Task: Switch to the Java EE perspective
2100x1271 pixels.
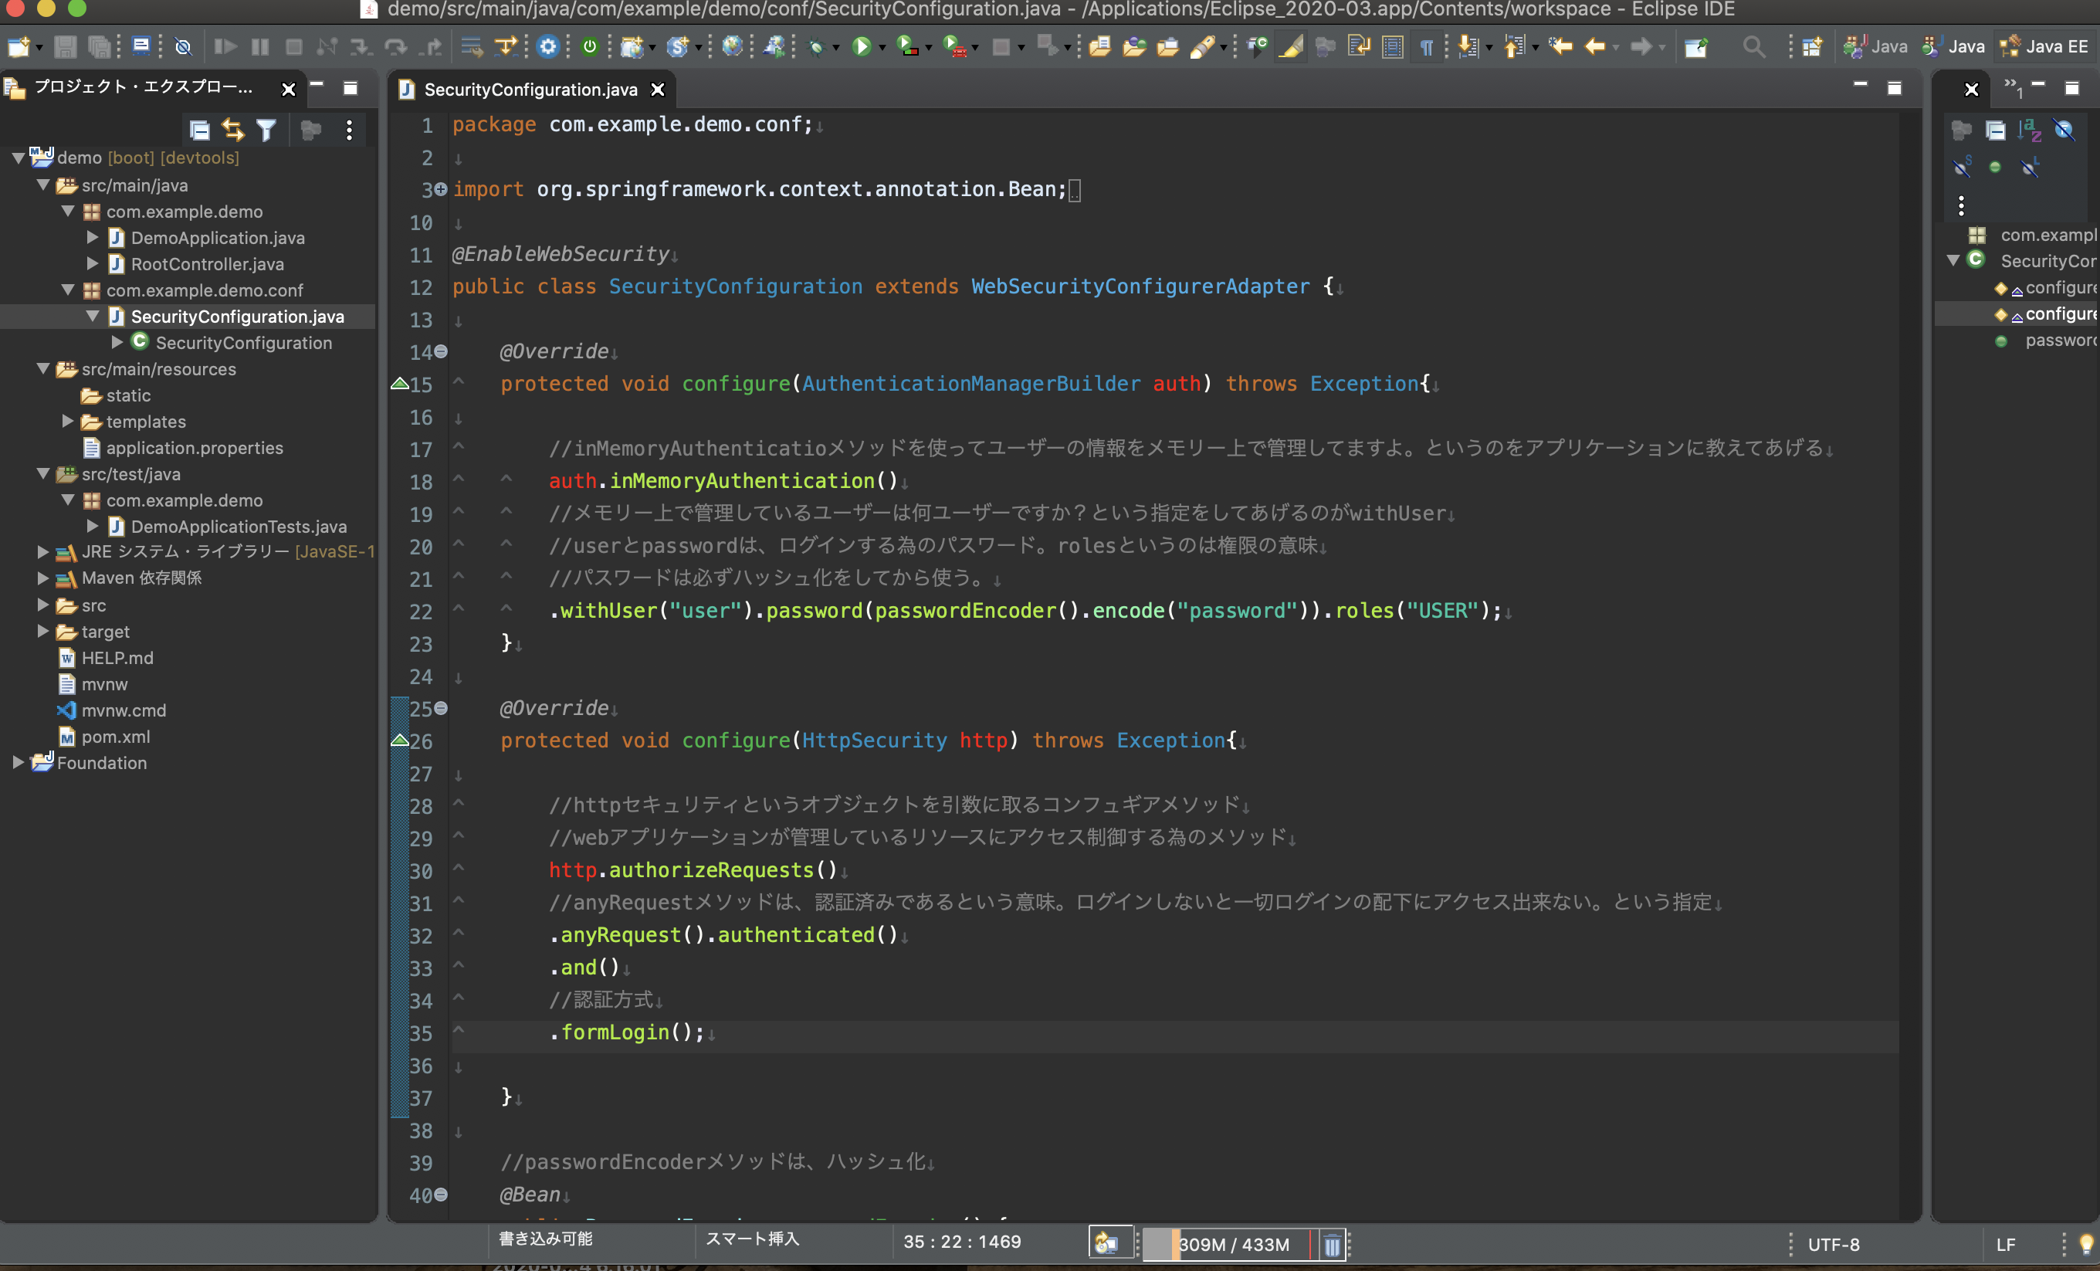Action: pyautogui.click(x=2045, y=47)
